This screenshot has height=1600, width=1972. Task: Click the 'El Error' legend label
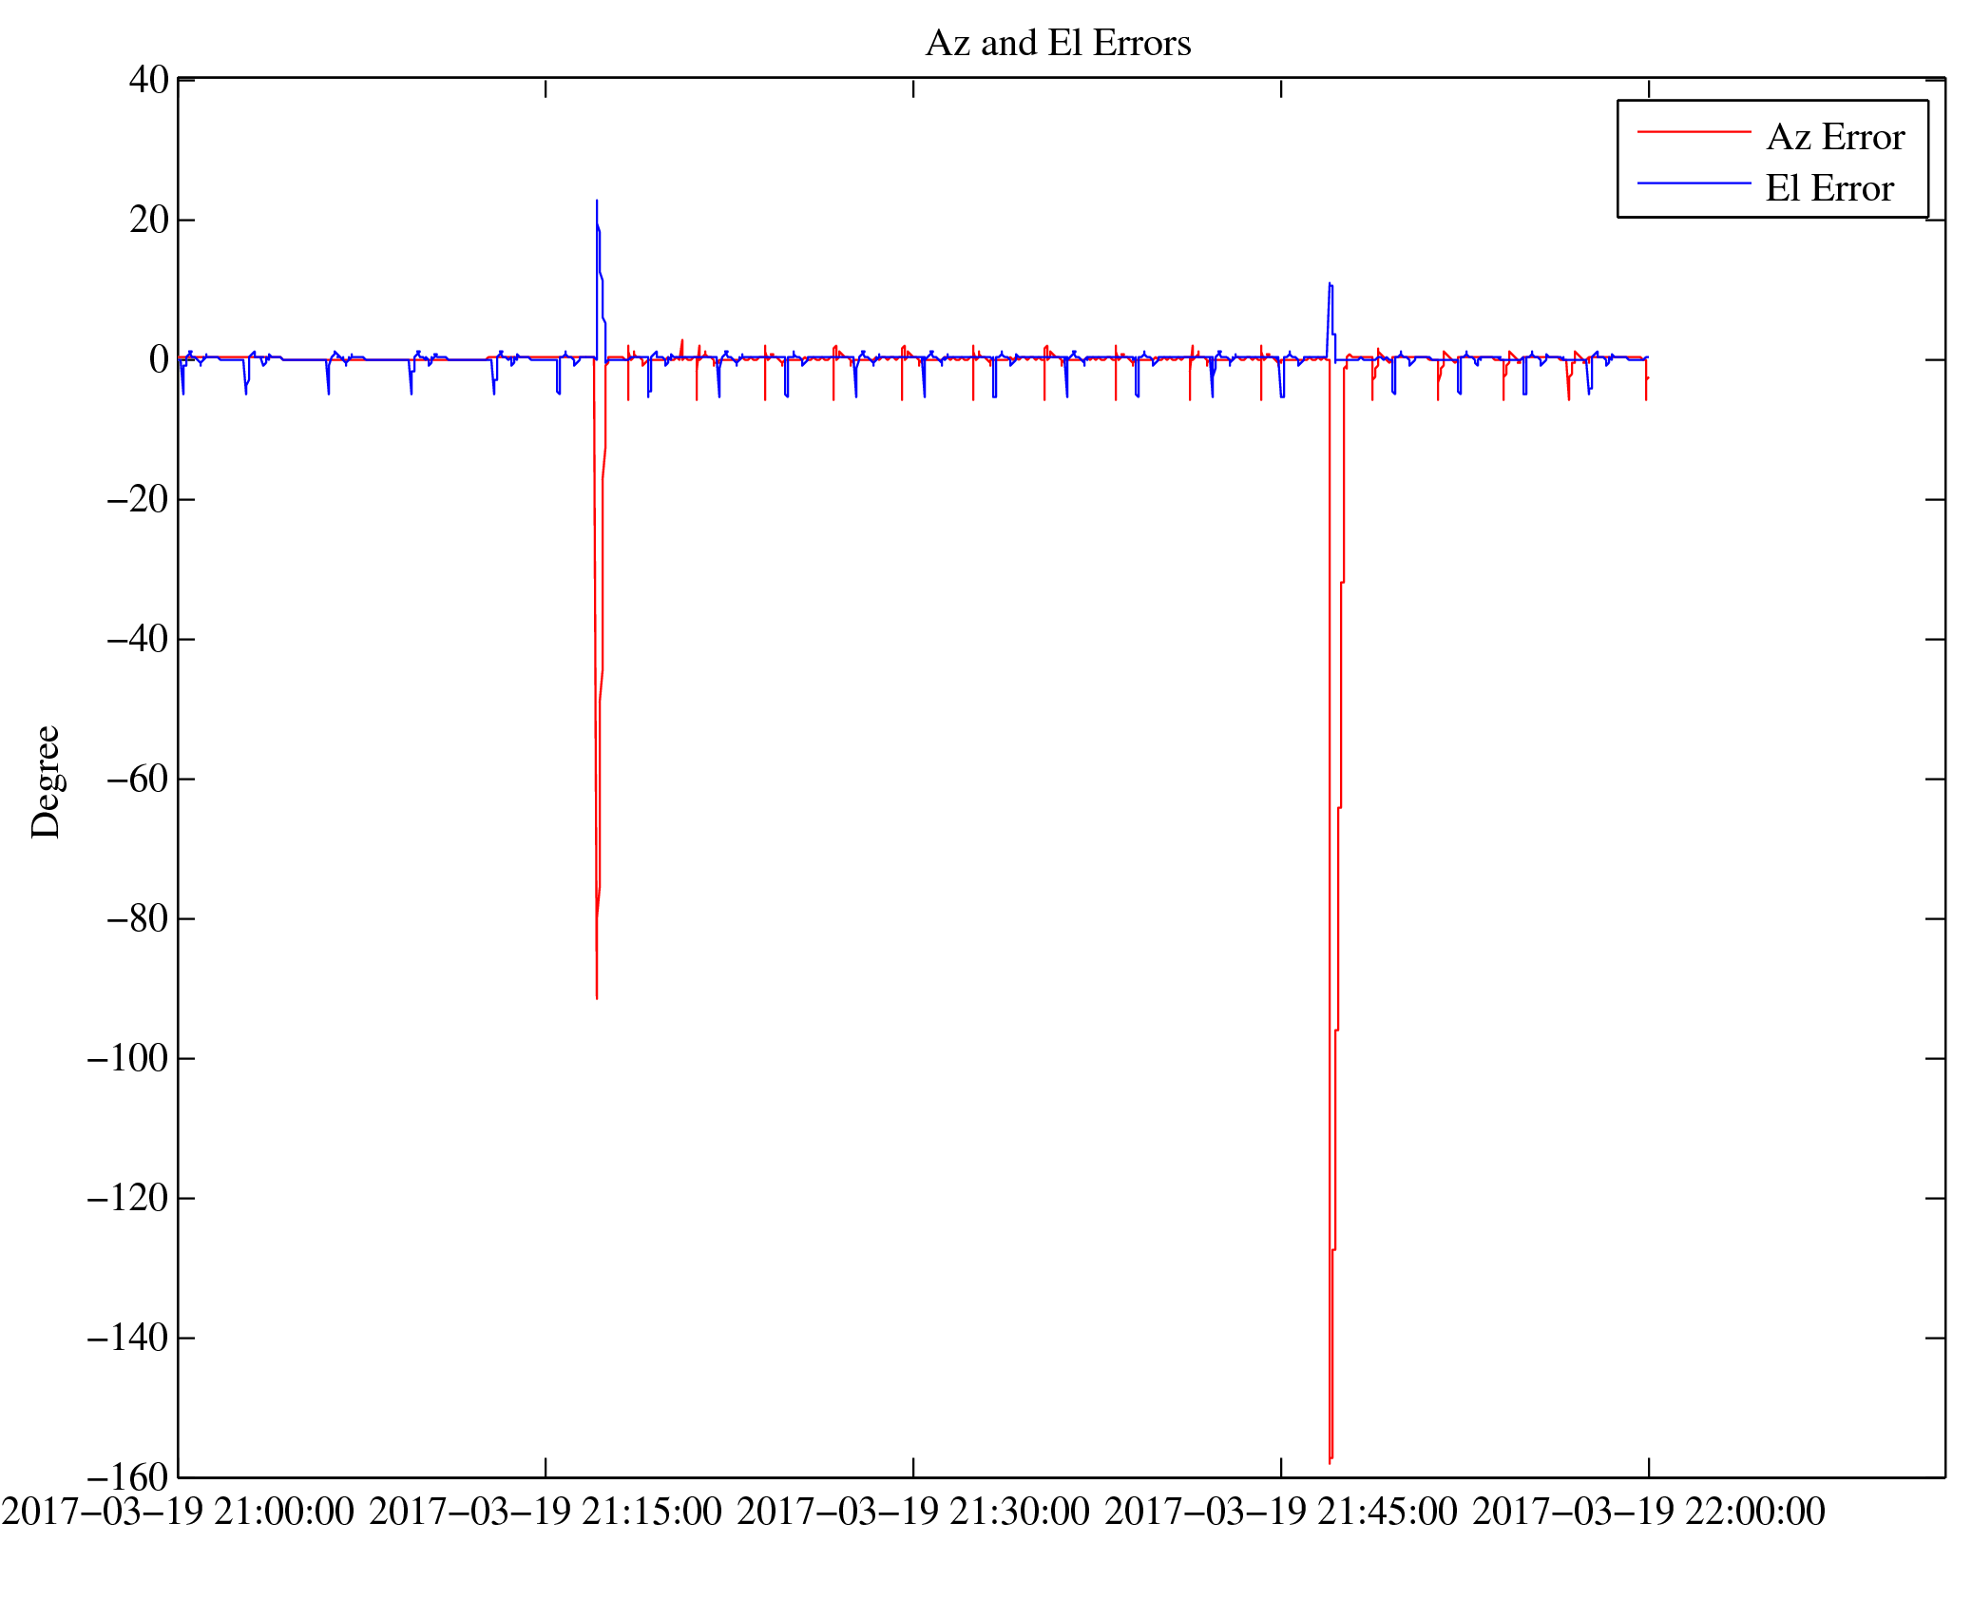pyautogui.click(x=1828, y=188)
